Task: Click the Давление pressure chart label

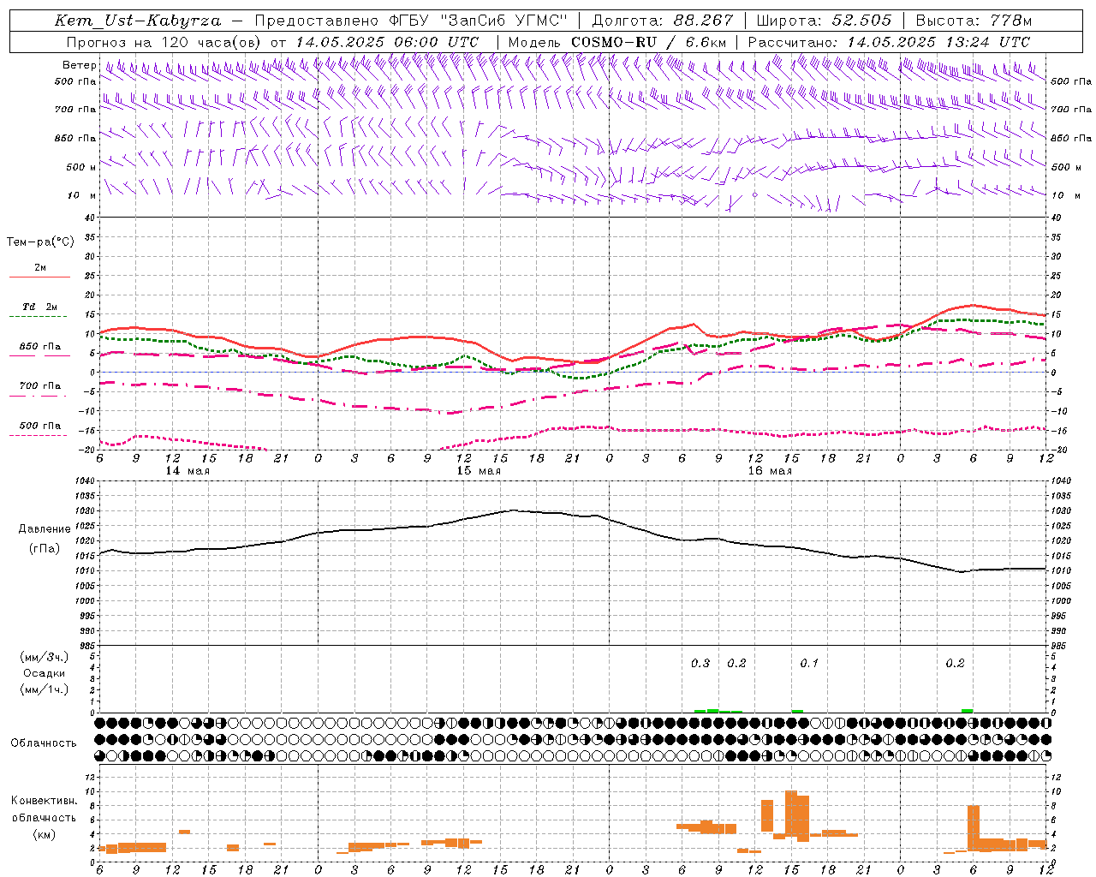Action: 45,529
